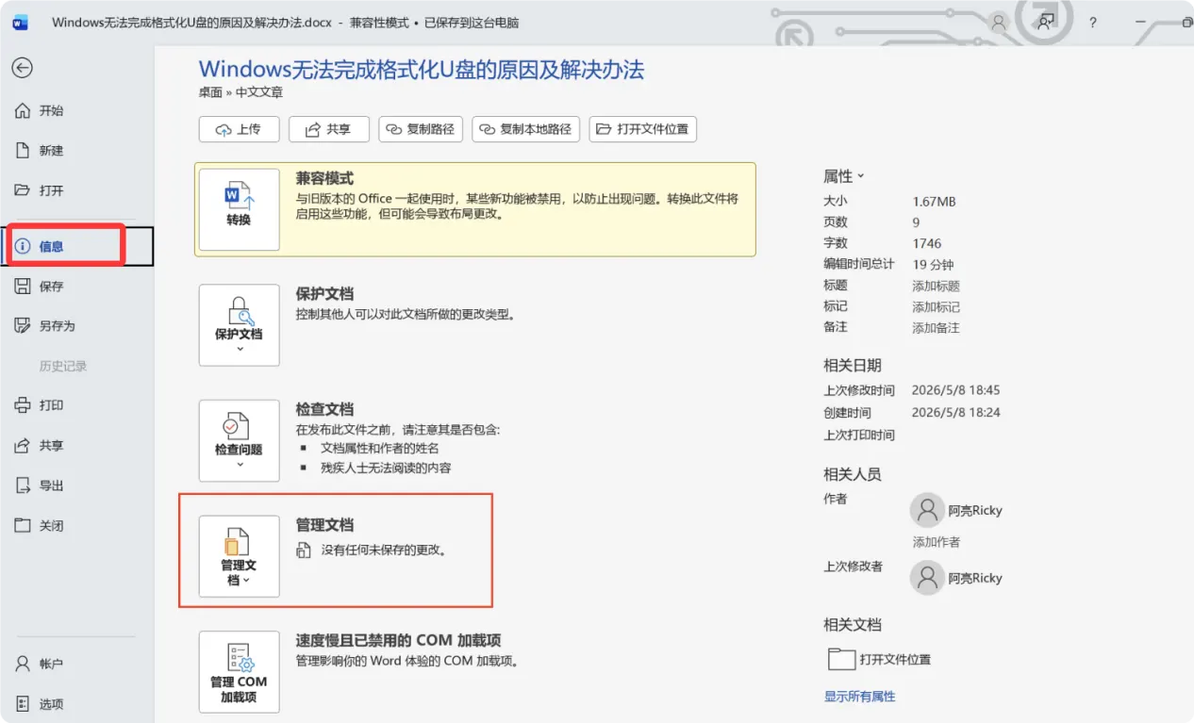Image resolution: width=1194 pixels, height=723 pixels.
Task: Choose 另存为 in the sidebar
Action: [x=57, y=326]
